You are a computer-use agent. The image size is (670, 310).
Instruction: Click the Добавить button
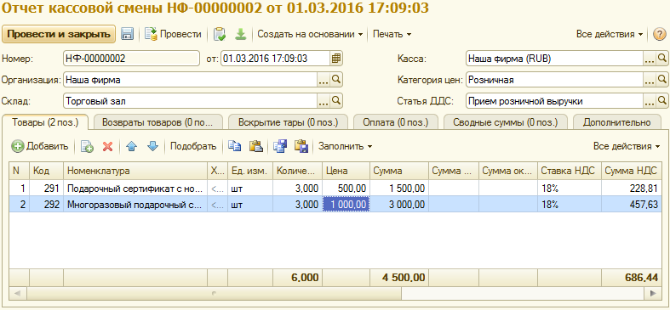pos(40,146)
